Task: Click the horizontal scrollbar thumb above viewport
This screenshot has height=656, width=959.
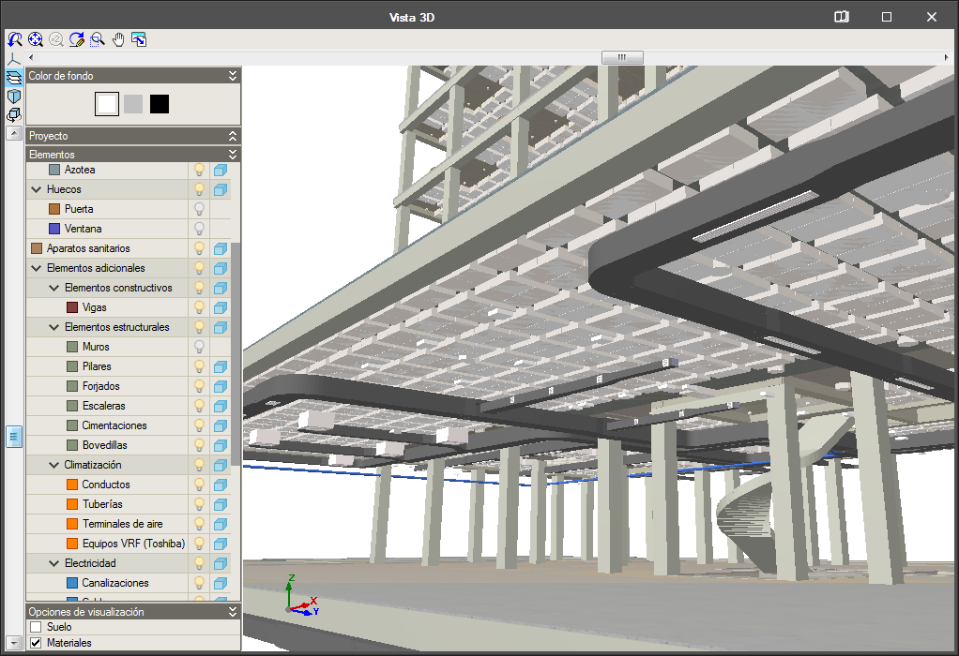Action: pyautogui.click(x=622, y=57)
